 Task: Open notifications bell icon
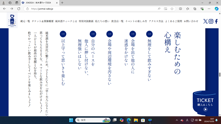point(217,120)
